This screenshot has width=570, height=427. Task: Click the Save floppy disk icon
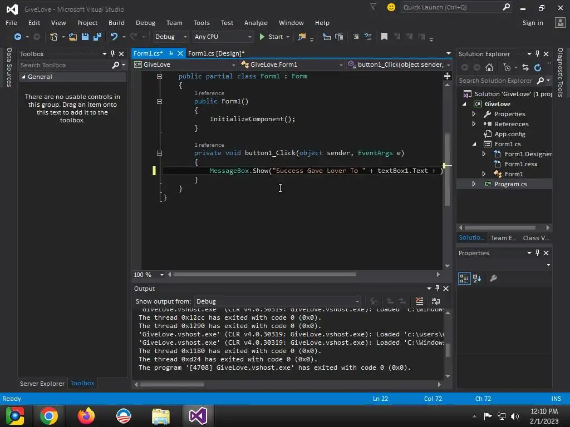[85, 37]
